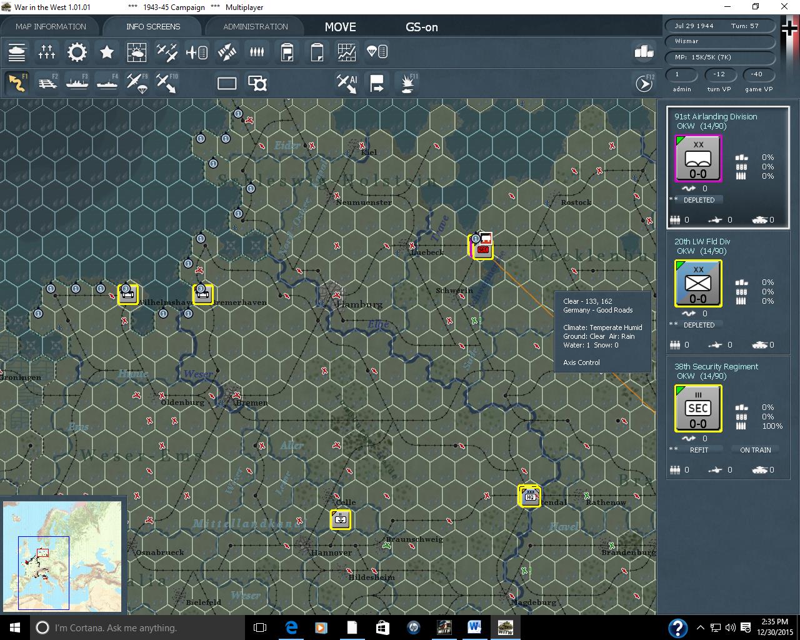This screenshot has width=800, height=640.
Task: Click the Europe minimap
Action: 63,556
